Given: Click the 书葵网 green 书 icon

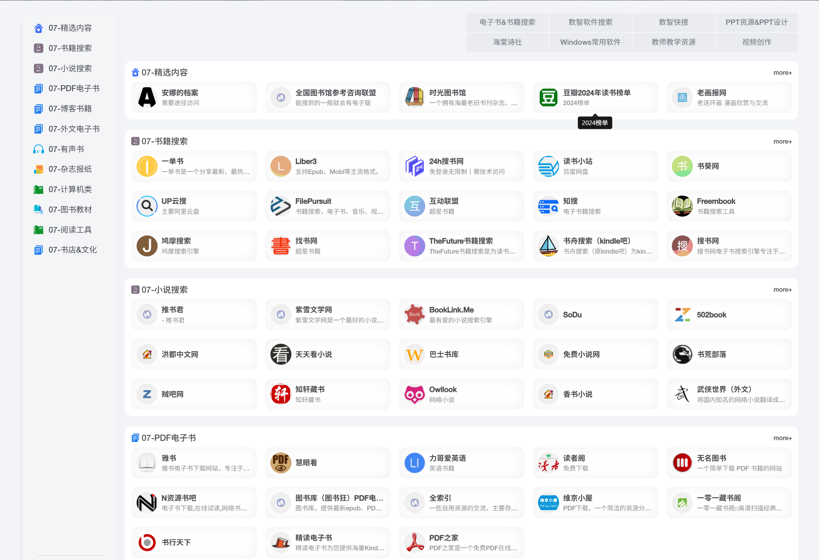Looking at the screenshot, I should tap(682, 166).
